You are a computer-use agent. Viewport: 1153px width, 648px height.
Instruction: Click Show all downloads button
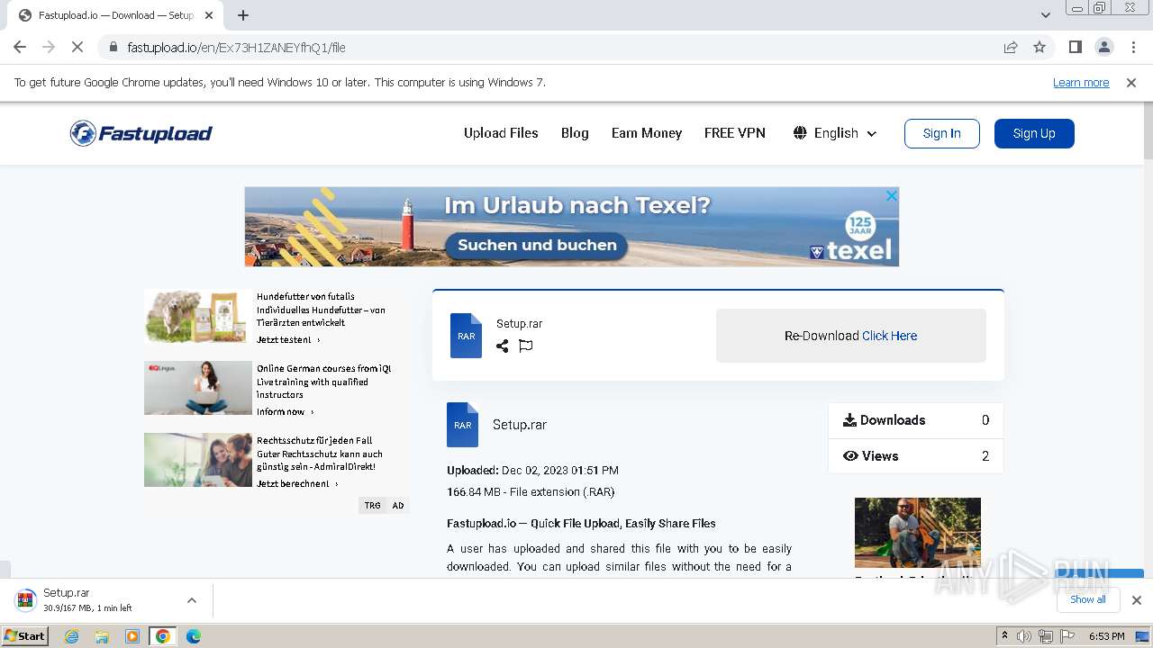[x=1088, y=599]
